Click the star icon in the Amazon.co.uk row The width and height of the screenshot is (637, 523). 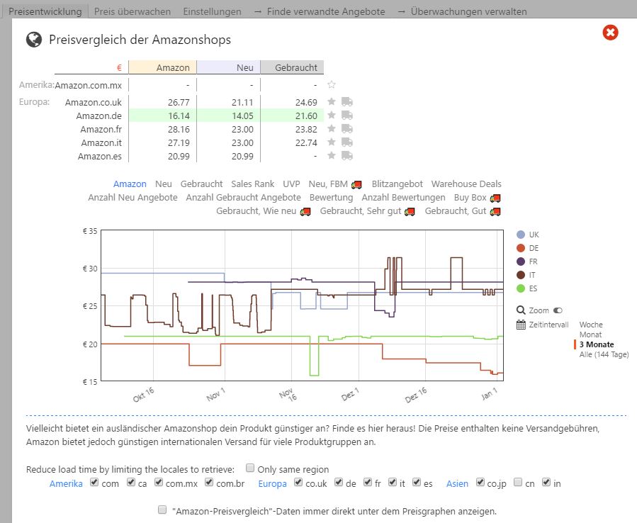332,101
